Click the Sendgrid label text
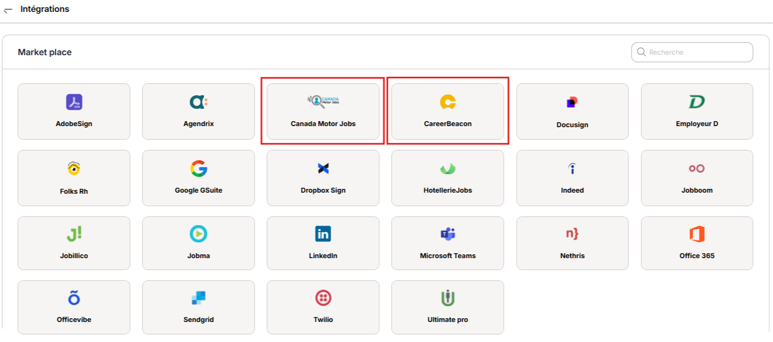The width and height of the screenshot is (773, 342). pyautogui.click(x=198, y=320)
